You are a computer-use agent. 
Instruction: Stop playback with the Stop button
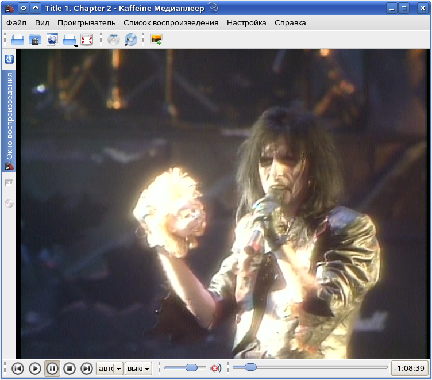tap(70, 369)
